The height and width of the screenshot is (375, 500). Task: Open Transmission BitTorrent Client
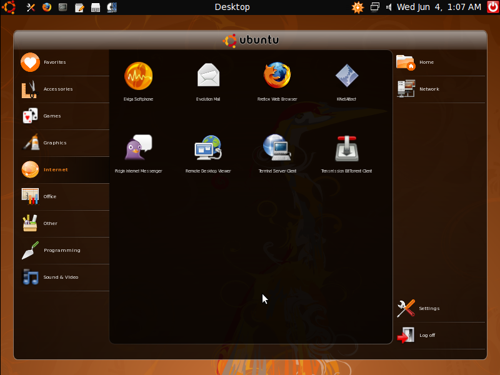pyautogui.click(x=347, y=153)
